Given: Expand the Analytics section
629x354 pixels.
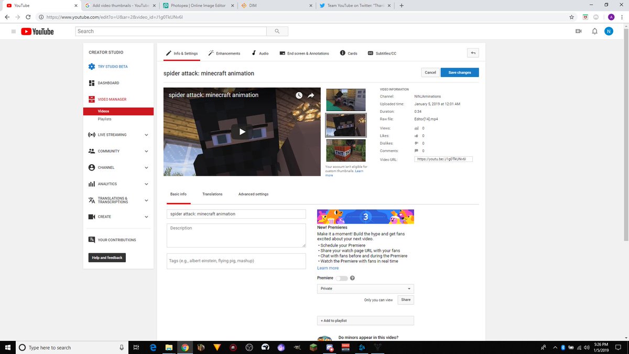Looking at the screenshot, I should pyautogui.click(x=146, y=184).
